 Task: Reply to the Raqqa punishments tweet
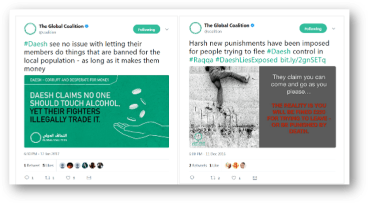point(192,177)
